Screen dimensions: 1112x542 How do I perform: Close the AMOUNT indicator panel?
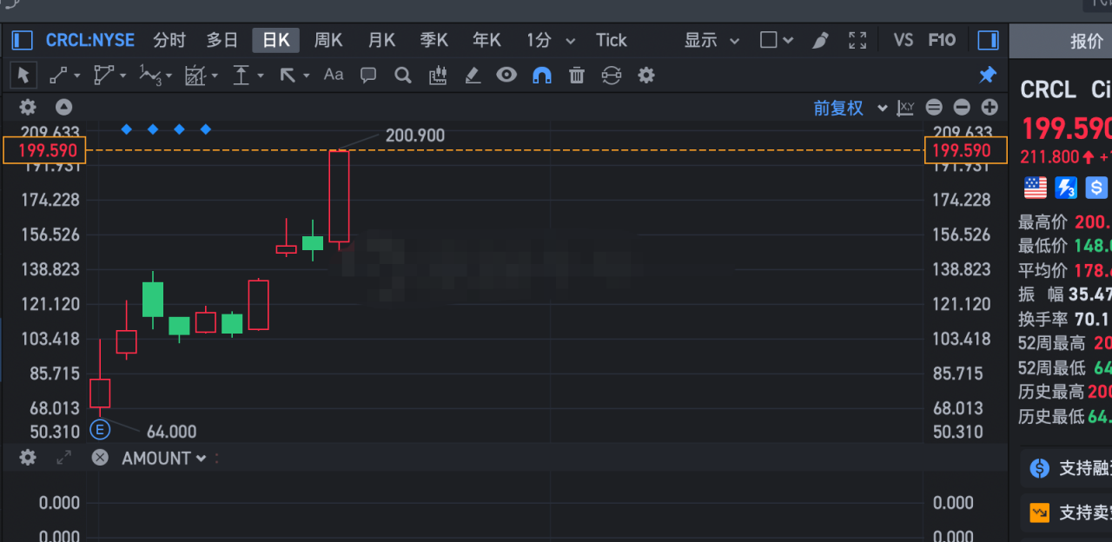point(100,458)
